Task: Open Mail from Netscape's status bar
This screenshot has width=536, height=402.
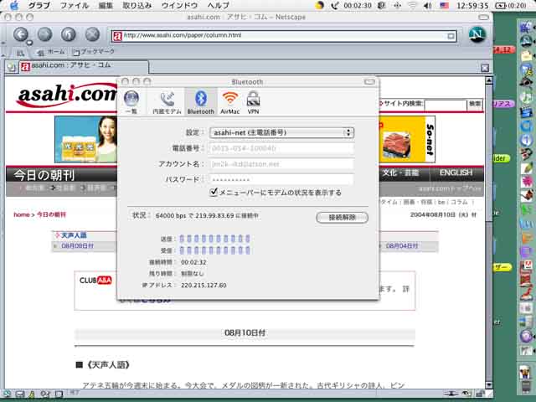Action: point(20,394)
